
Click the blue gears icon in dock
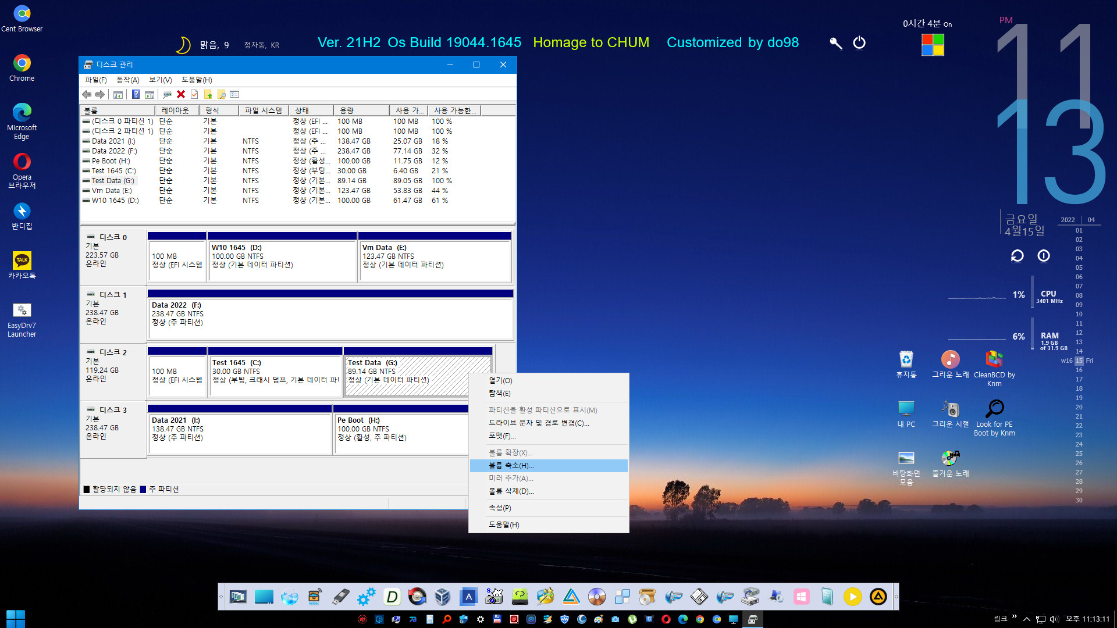point(367,597)
